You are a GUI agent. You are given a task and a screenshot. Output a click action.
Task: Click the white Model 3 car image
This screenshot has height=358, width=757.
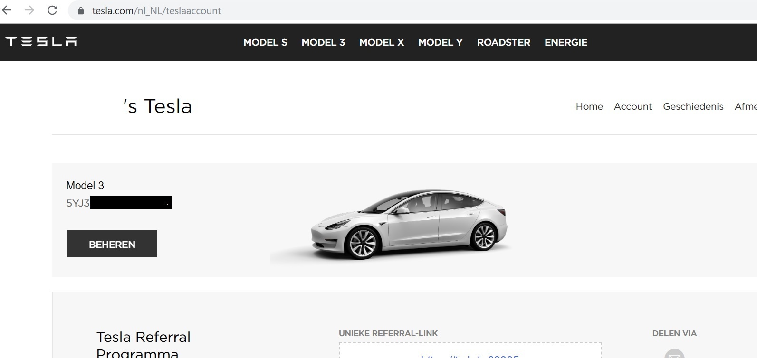coord(409,224)
